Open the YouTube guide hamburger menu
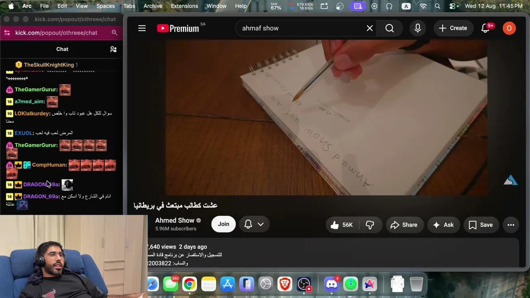Image resolution: width=530 pixels, height=298 pixels. [142, 28]
